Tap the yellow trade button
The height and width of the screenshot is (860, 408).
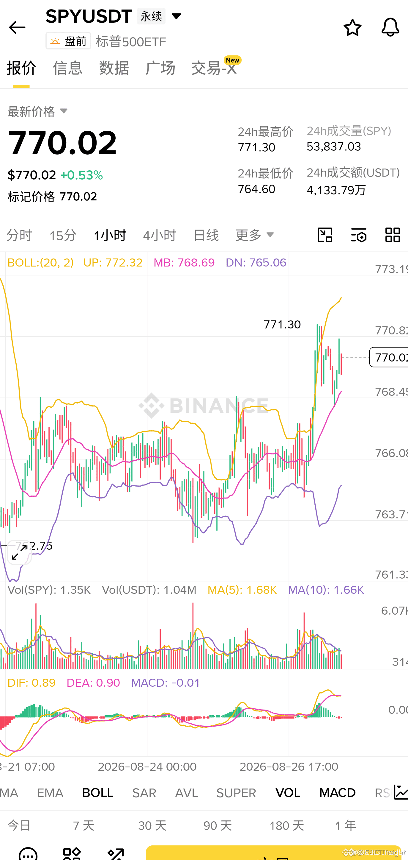273,853
